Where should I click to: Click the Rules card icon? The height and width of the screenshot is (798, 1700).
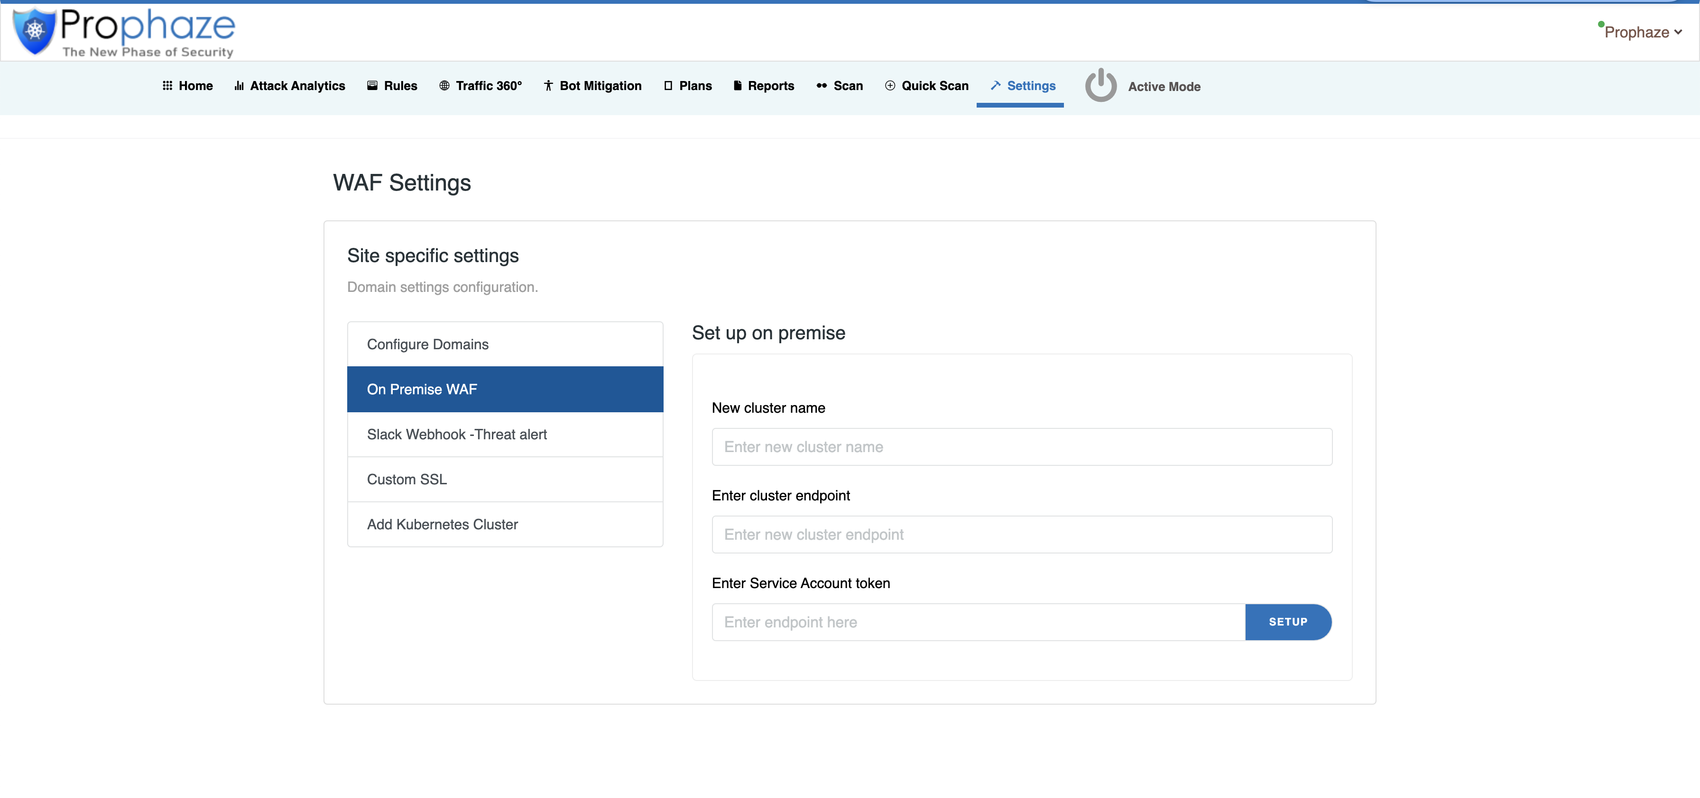pos(372,86)
